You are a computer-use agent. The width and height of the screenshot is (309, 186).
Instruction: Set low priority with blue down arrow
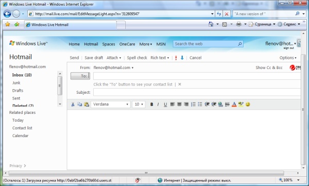tap(182, 58)
